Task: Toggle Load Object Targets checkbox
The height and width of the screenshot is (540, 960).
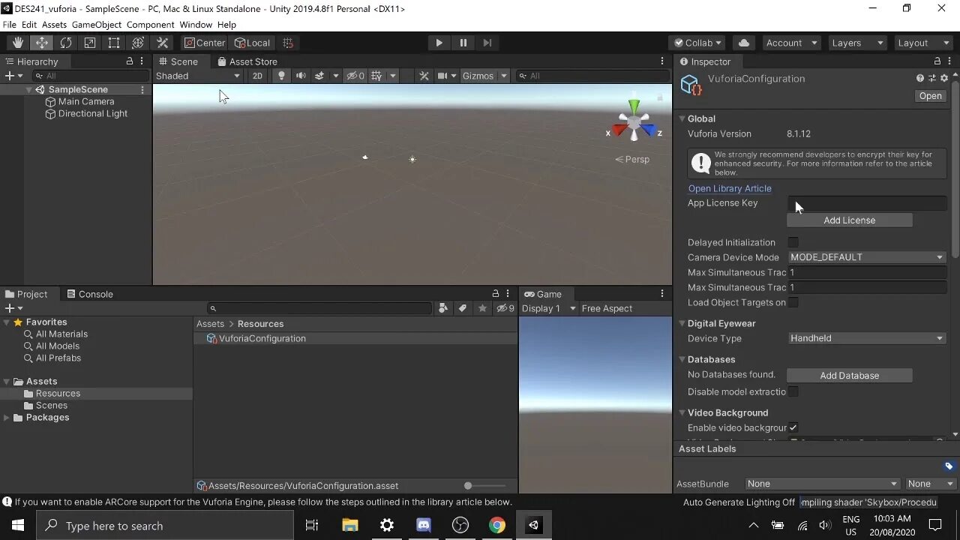Action: [793, 302]
